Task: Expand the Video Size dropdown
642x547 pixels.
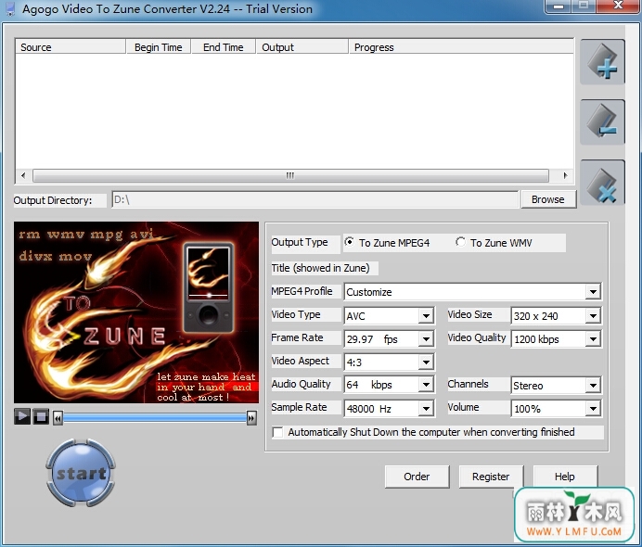Action: 593,315
